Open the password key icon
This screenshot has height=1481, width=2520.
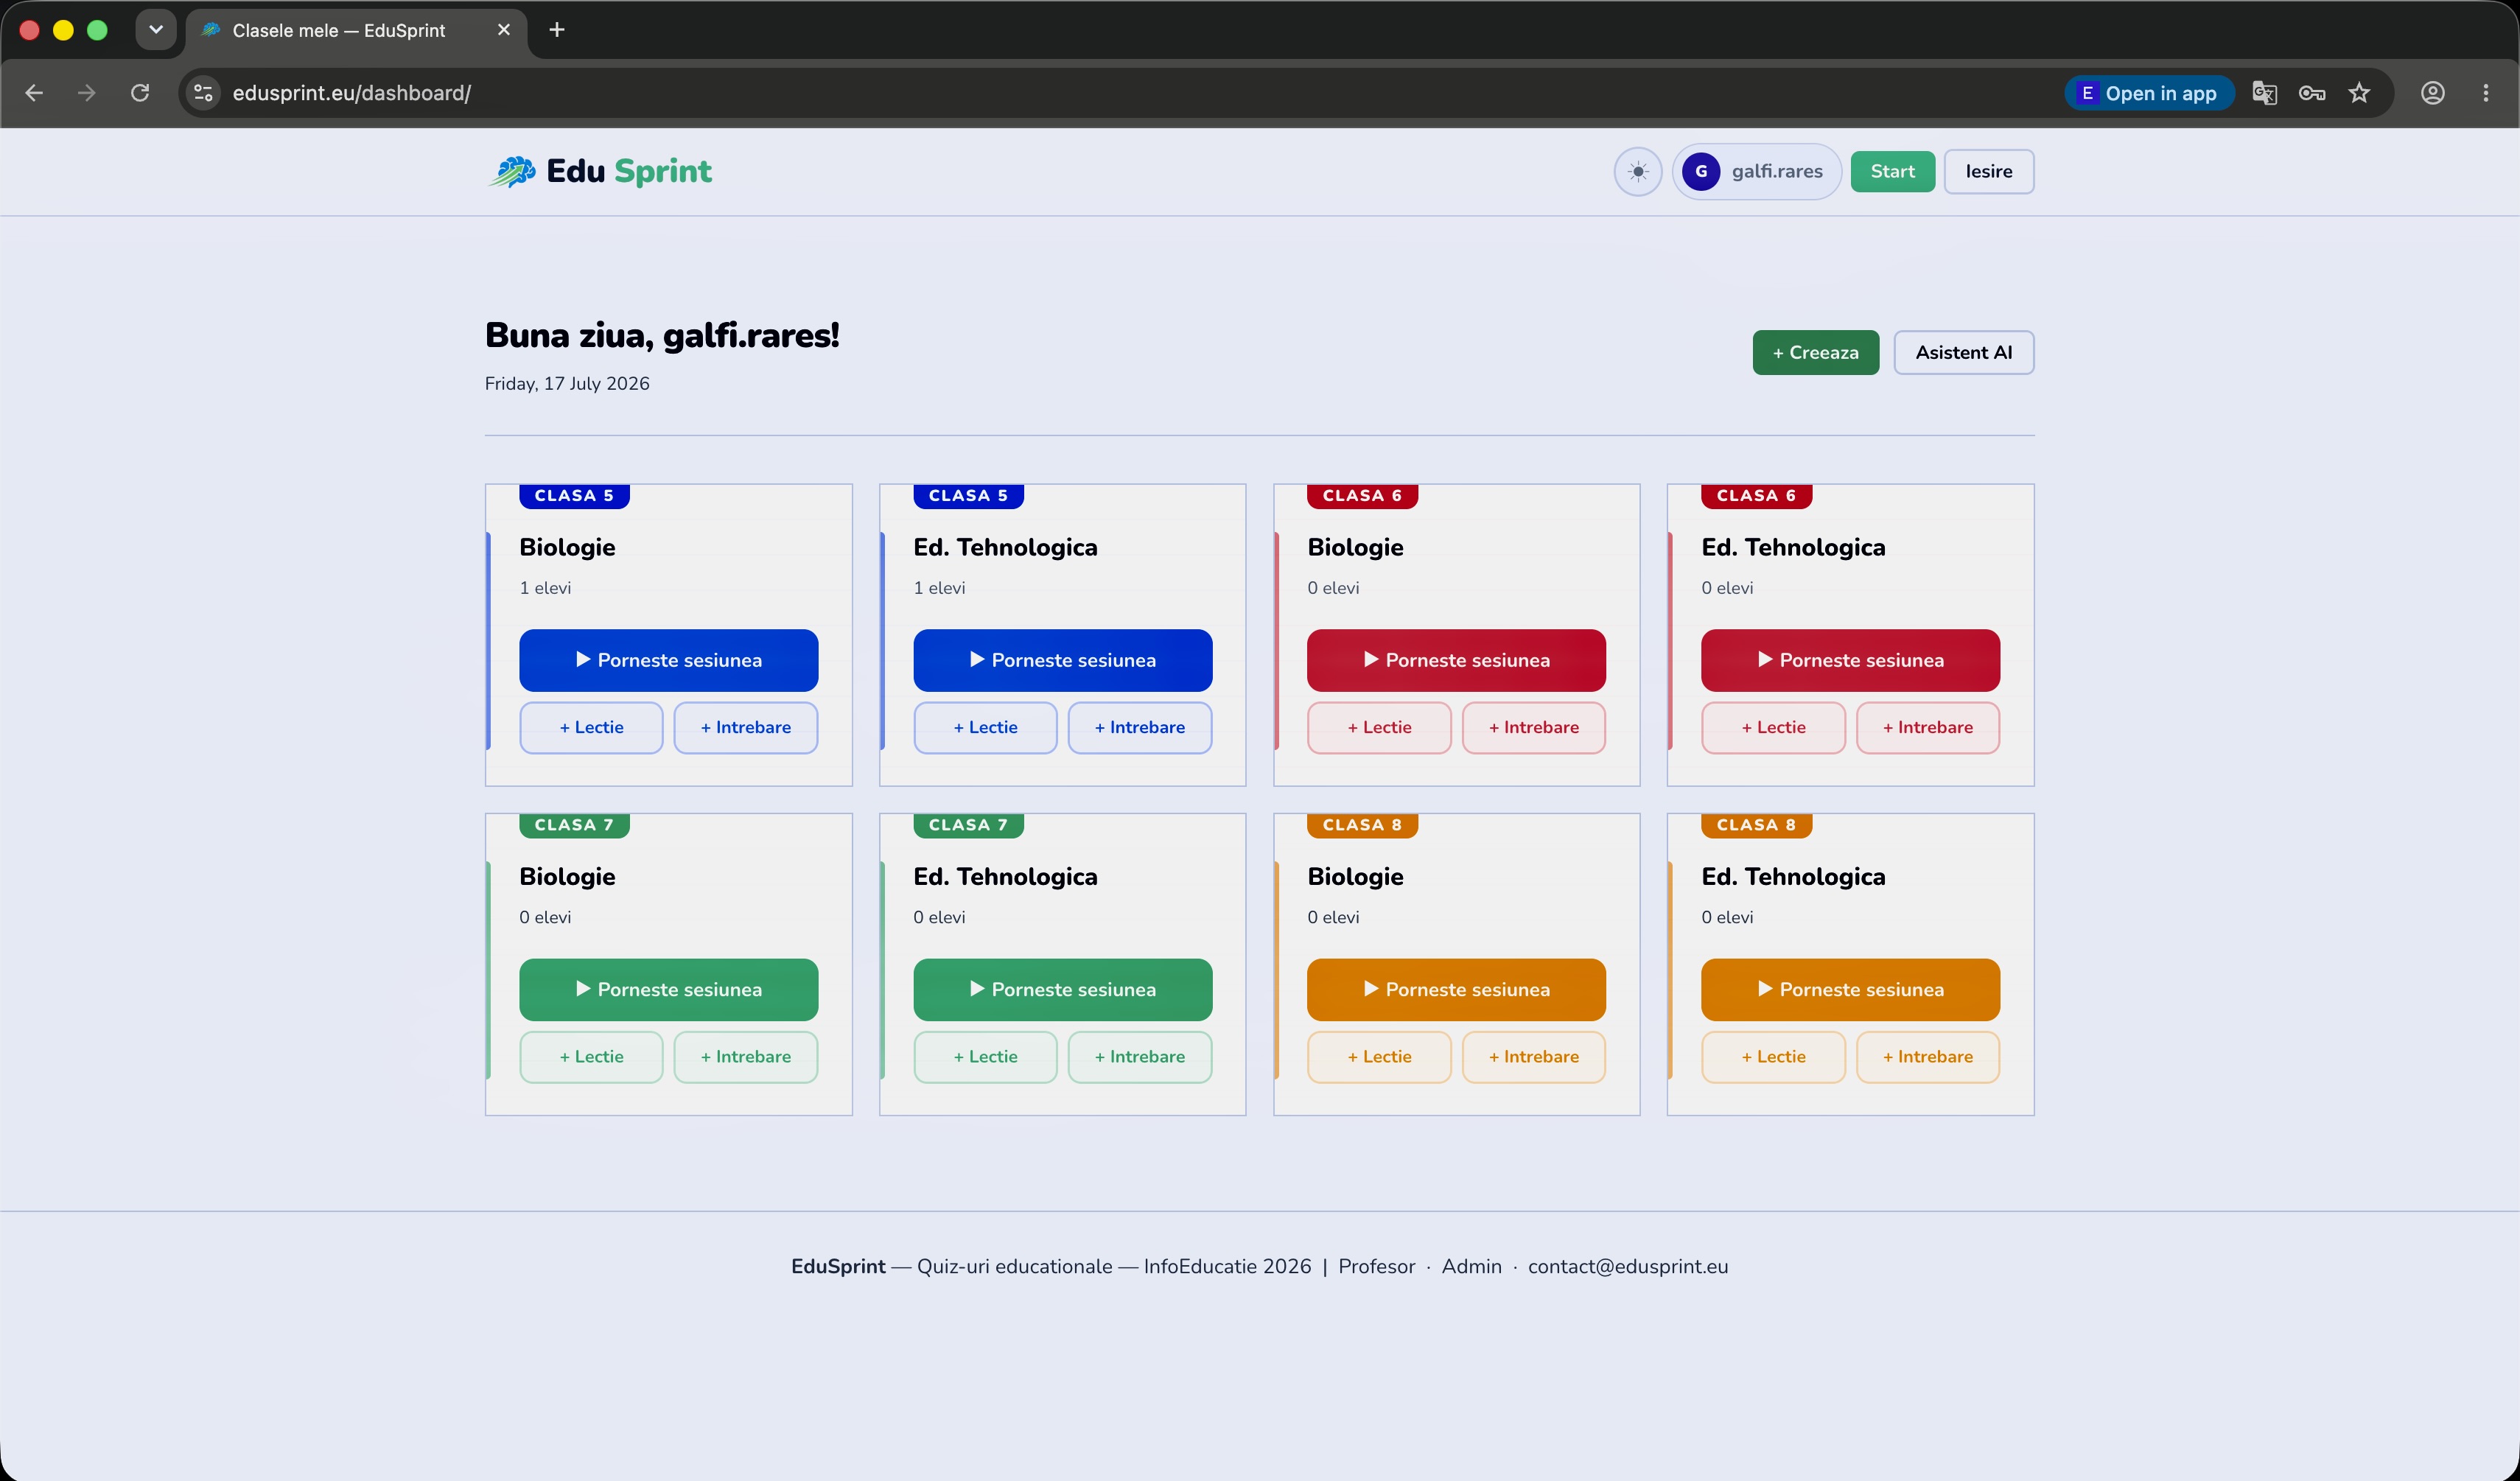[2311, 93]
